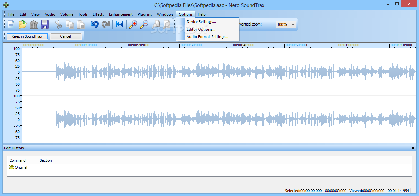Select the Original entry in Edit History
Screen dimensions: 419x196
click(x=19, y=167)
